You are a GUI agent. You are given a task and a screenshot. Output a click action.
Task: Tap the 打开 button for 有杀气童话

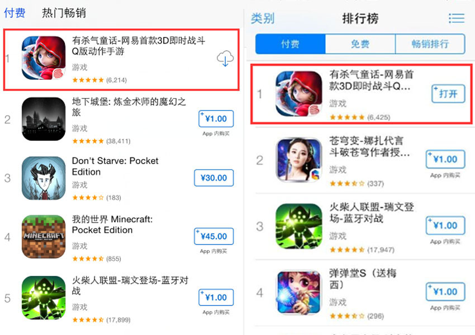tap(448, 94)
